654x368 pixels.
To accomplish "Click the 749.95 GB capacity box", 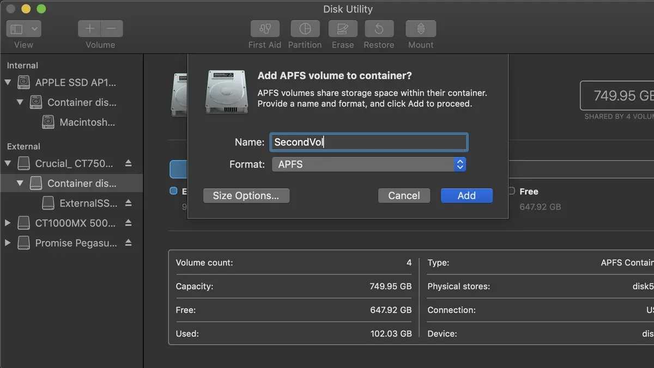I will tap(617, 96).
